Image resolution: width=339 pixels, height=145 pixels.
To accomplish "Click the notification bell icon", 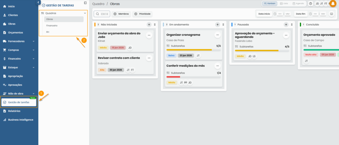I will click(333, 4).
